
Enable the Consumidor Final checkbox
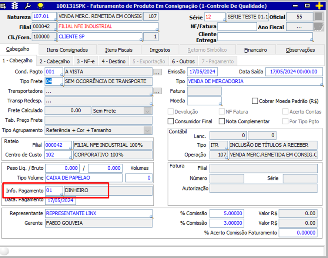pos(171,121)
